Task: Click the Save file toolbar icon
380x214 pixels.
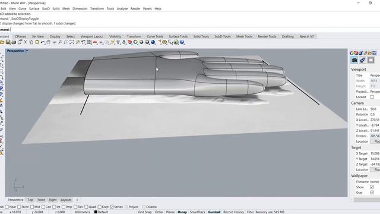Action: (8, 42)
